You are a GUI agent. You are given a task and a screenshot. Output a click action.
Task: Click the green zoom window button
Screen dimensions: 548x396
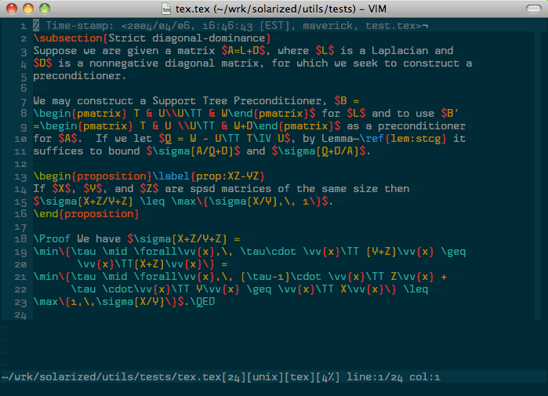[45, 9]
